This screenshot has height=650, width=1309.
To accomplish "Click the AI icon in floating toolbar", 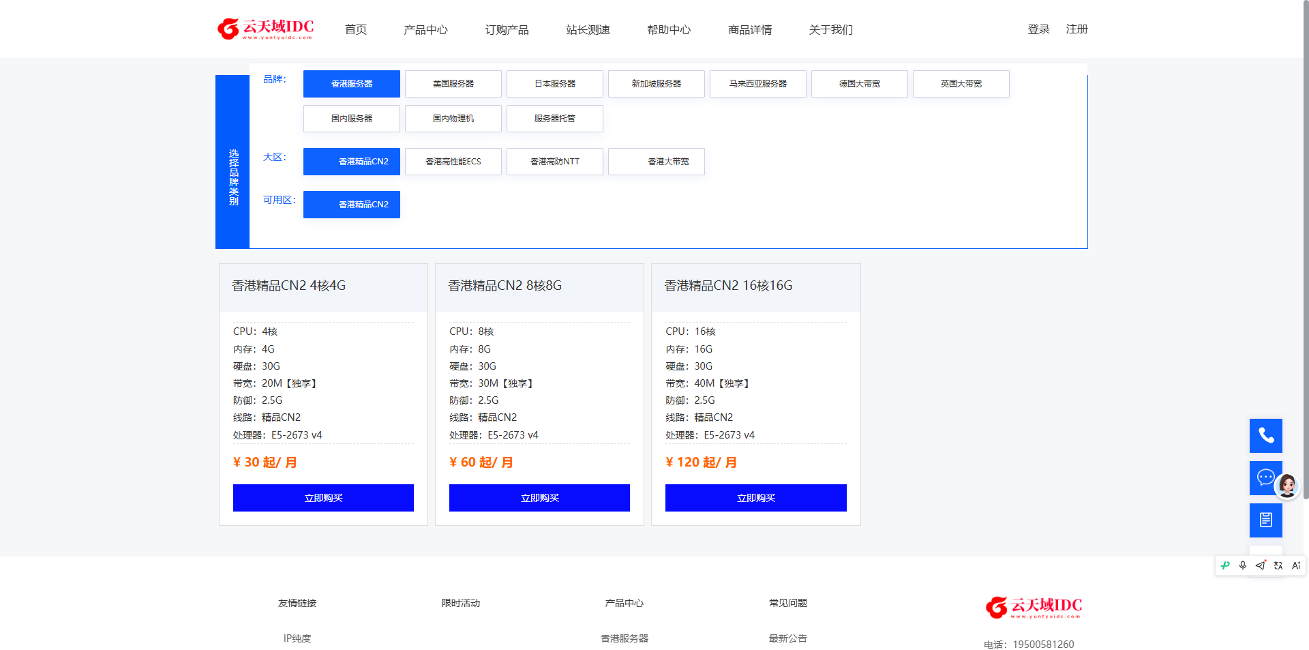I will pyautogui.click(x=1296, y=565).
